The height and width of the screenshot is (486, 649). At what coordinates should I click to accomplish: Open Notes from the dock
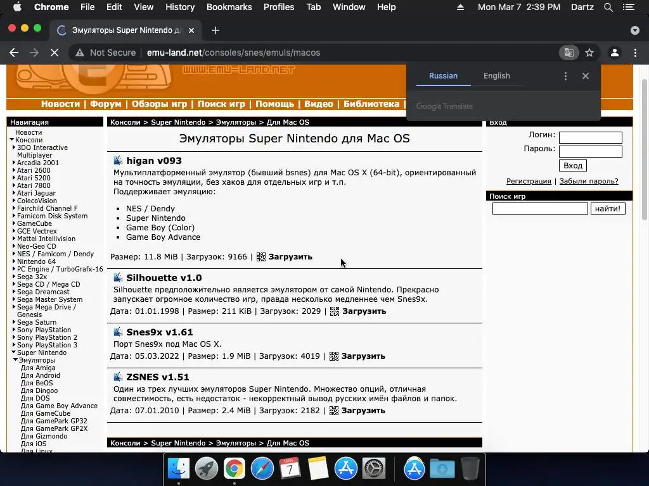click(318, 469)
